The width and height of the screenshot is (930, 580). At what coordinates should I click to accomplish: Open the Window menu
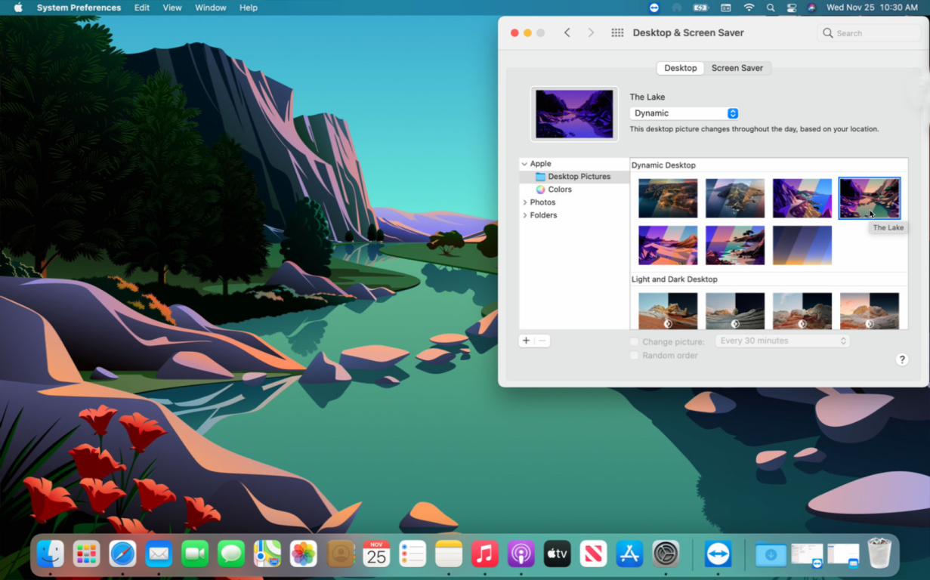(x=210, y=8)
